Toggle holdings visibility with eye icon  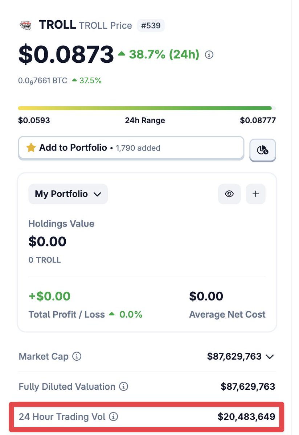tap(229, 194)
